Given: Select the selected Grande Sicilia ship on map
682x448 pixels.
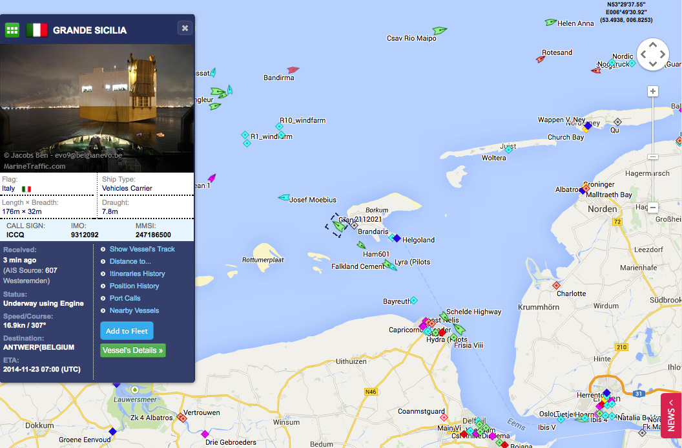Looking at the screenshot, I should 338,226.
